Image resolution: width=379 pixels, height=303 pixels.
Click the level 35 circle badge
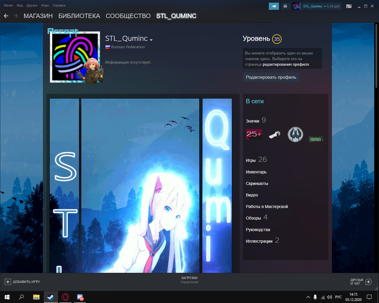277,39
